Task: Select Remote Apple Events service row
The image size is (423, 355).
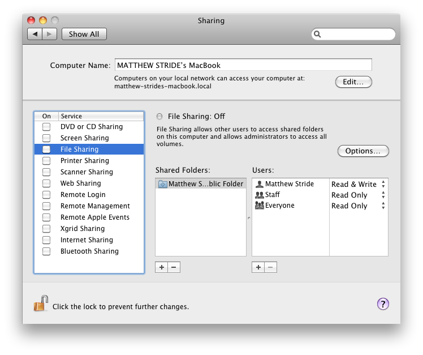Action: (x=89, y=217)
